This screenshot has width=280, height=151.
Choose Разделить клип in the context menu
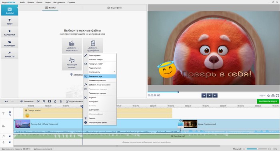(x=100, y=68)
